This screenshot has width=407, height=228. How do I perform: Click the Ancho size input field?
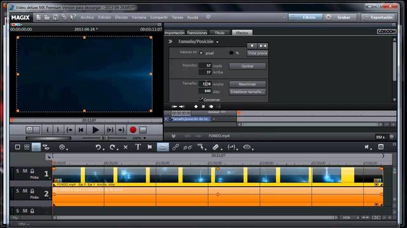(205, 84)
